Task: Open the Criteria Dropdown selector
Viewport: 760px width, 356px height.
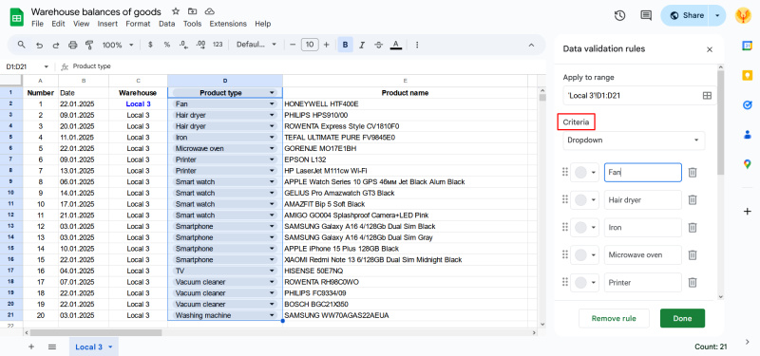Action: point(634,140)
